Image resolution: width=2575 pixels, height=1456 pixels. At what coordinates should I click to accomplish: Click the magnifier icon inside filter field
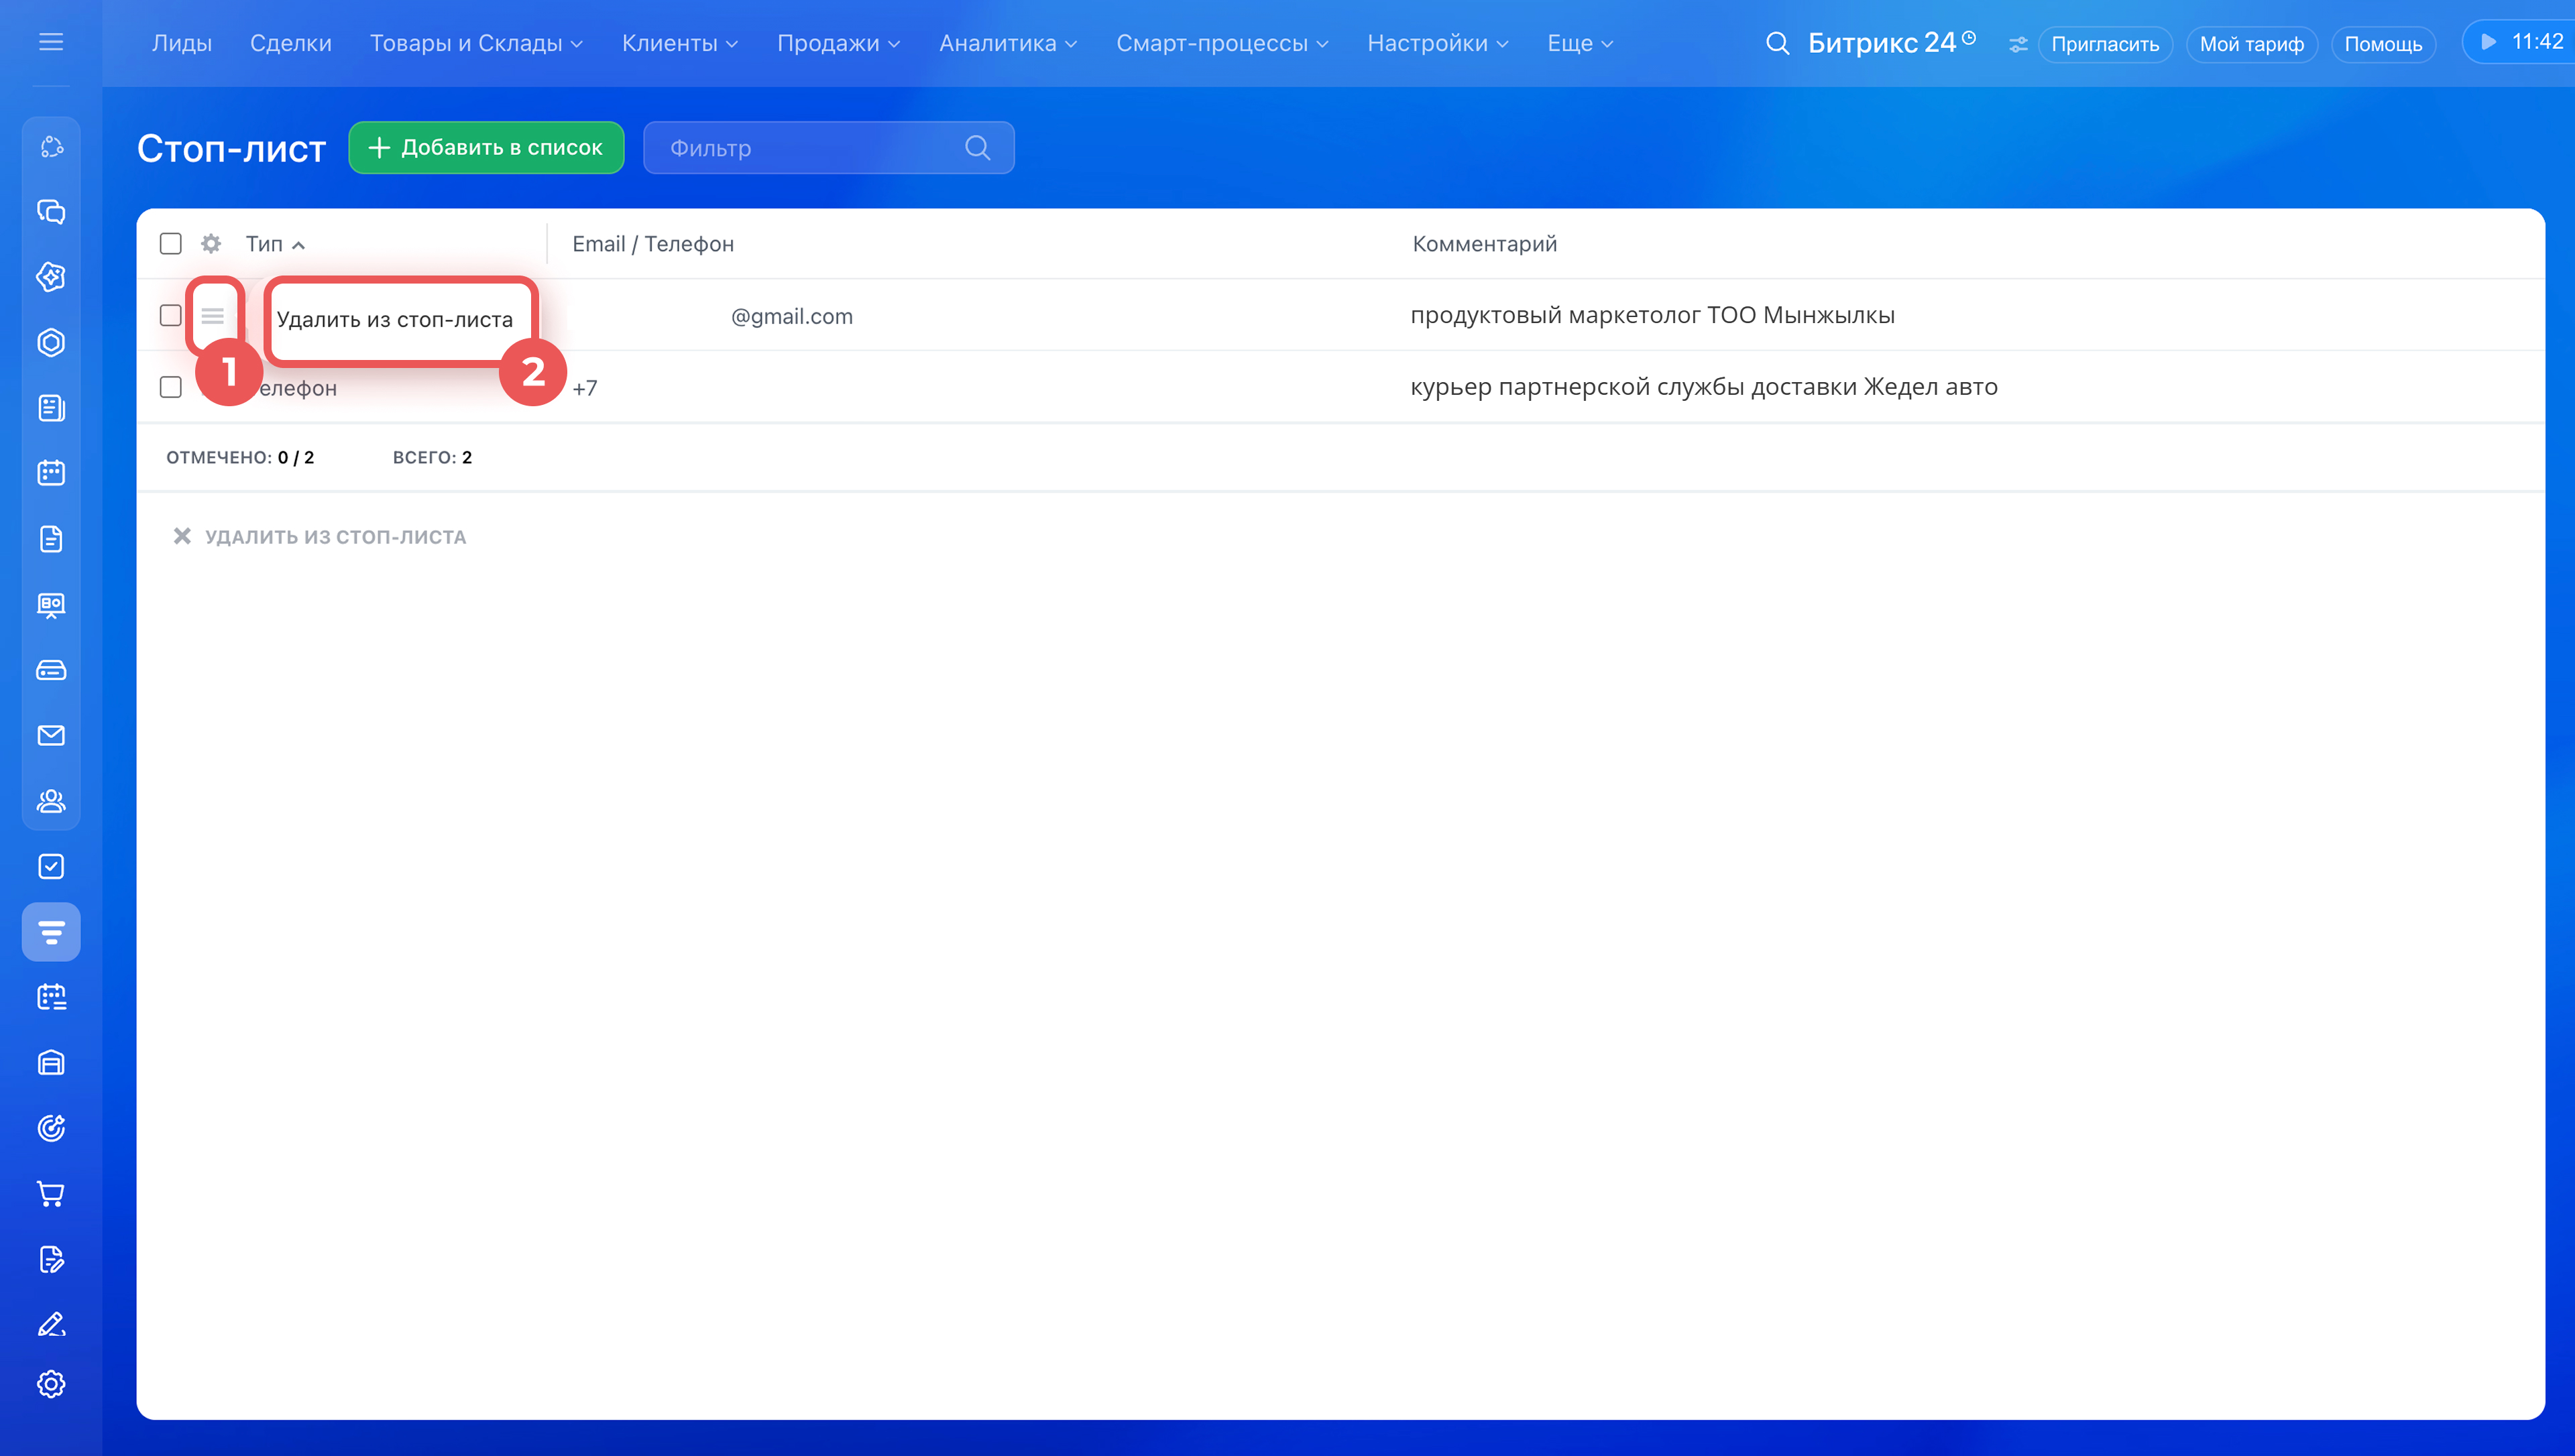tap(977, 148)
